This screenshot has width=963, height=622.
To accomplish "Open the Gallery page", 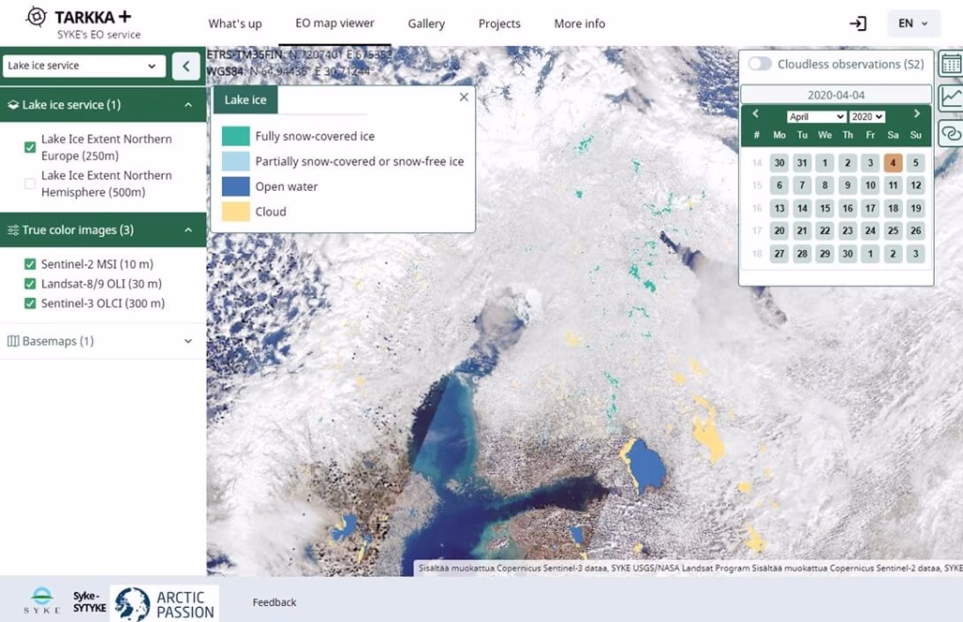I will [x=426, y=23].
